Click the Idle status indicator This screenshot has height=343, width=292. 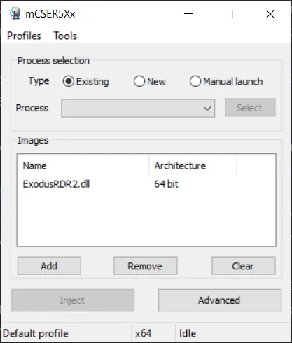coord(188,333)
